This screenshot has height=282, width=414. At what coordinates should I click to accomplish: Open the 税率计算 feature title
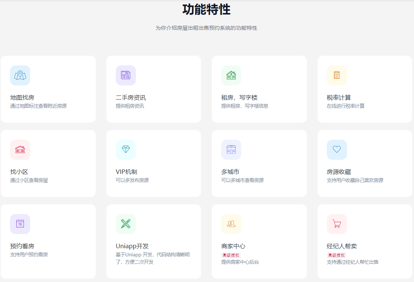click(x=339, y=98)
